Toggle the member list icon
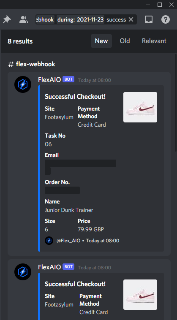Screen dimensions: 177x320 coord(24,19)
